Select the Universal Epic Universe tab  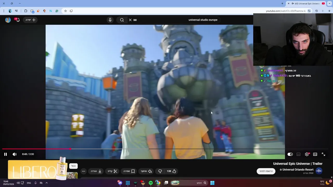[x=306, y=3]
